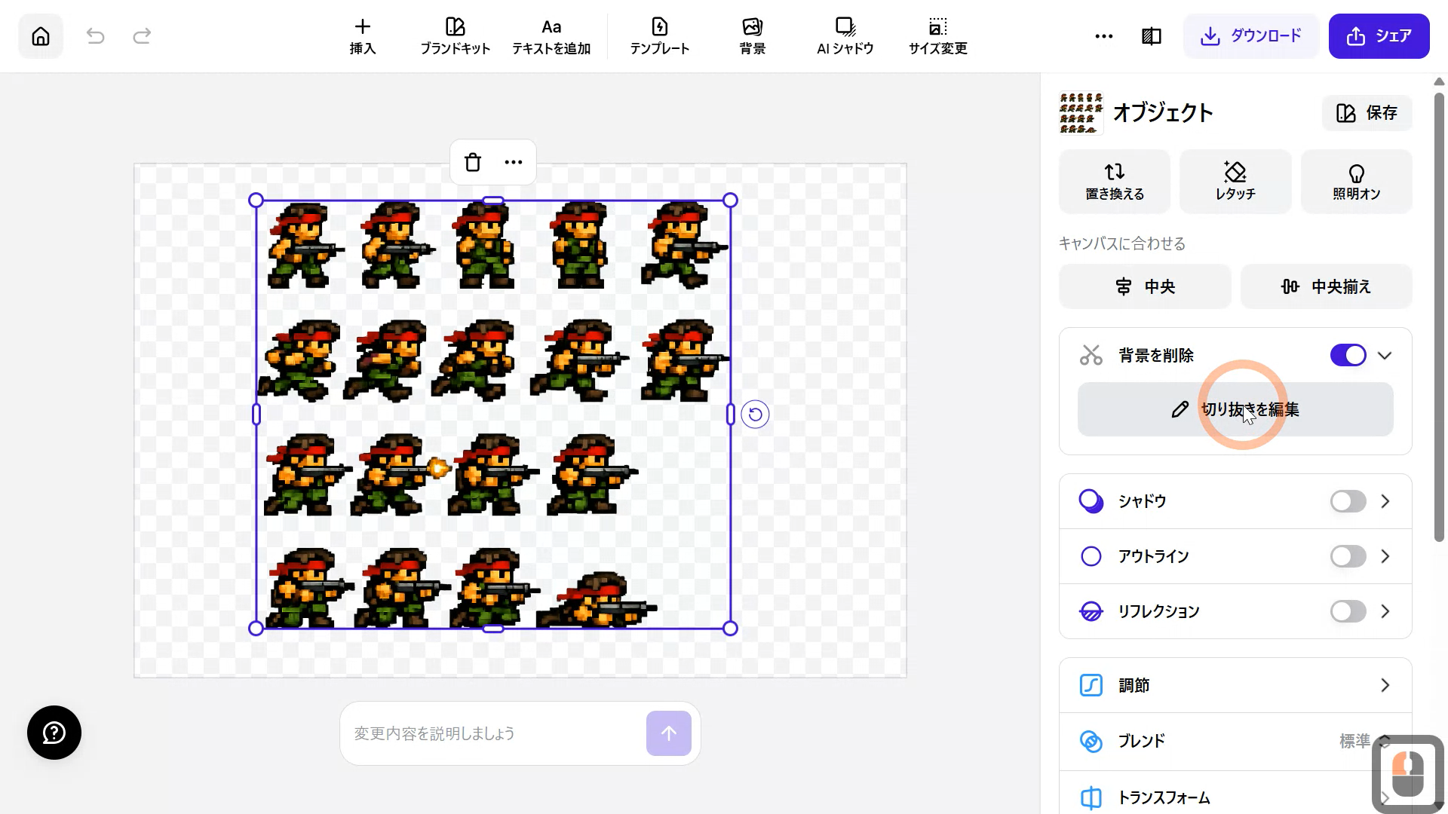
Task: Add text with テキストを追加
Action: (x=551, y=36)
